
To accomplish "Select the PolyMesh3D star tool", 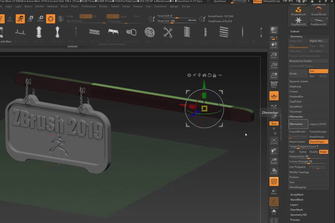I will pos(298,21).
